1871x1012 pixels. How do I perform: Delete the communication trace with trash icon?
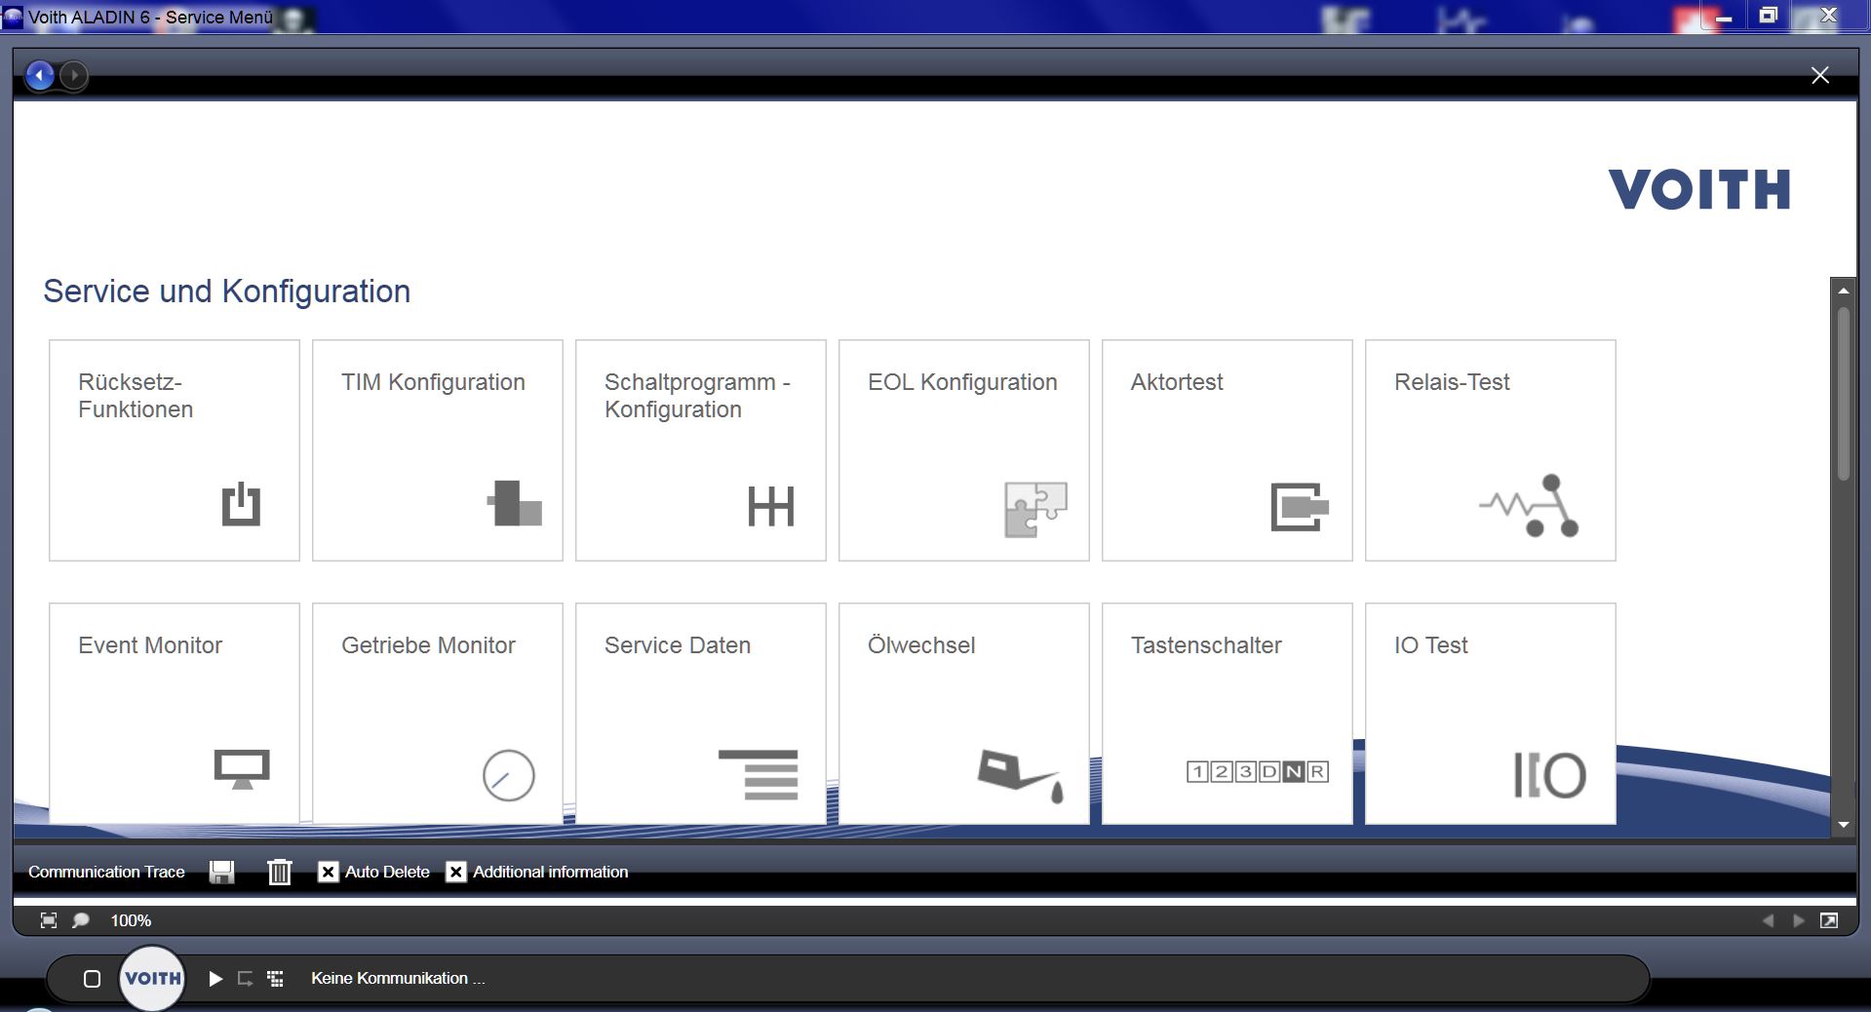pos(280,872)
